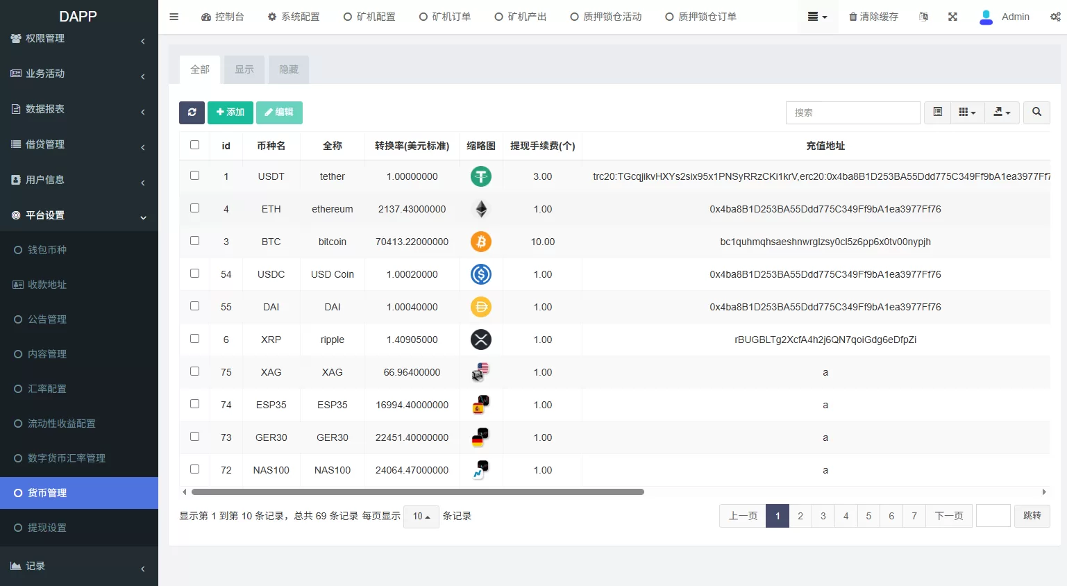1067x586 pixels.
Task: Switch to the 隐藏 (hidden) tab
Action: tap(288, 69)
